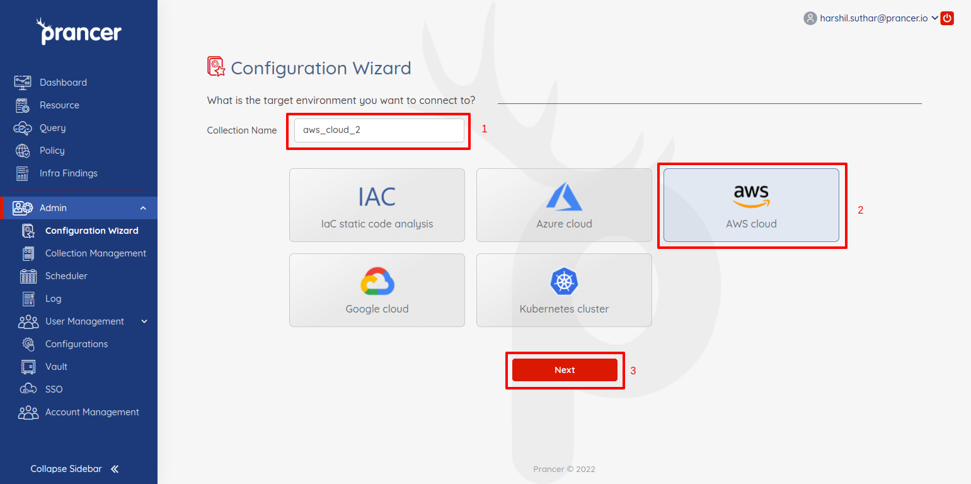Screen dimensions: 971x484
Task: Collapse the Admin section chevron
Action: coord(143,208)
